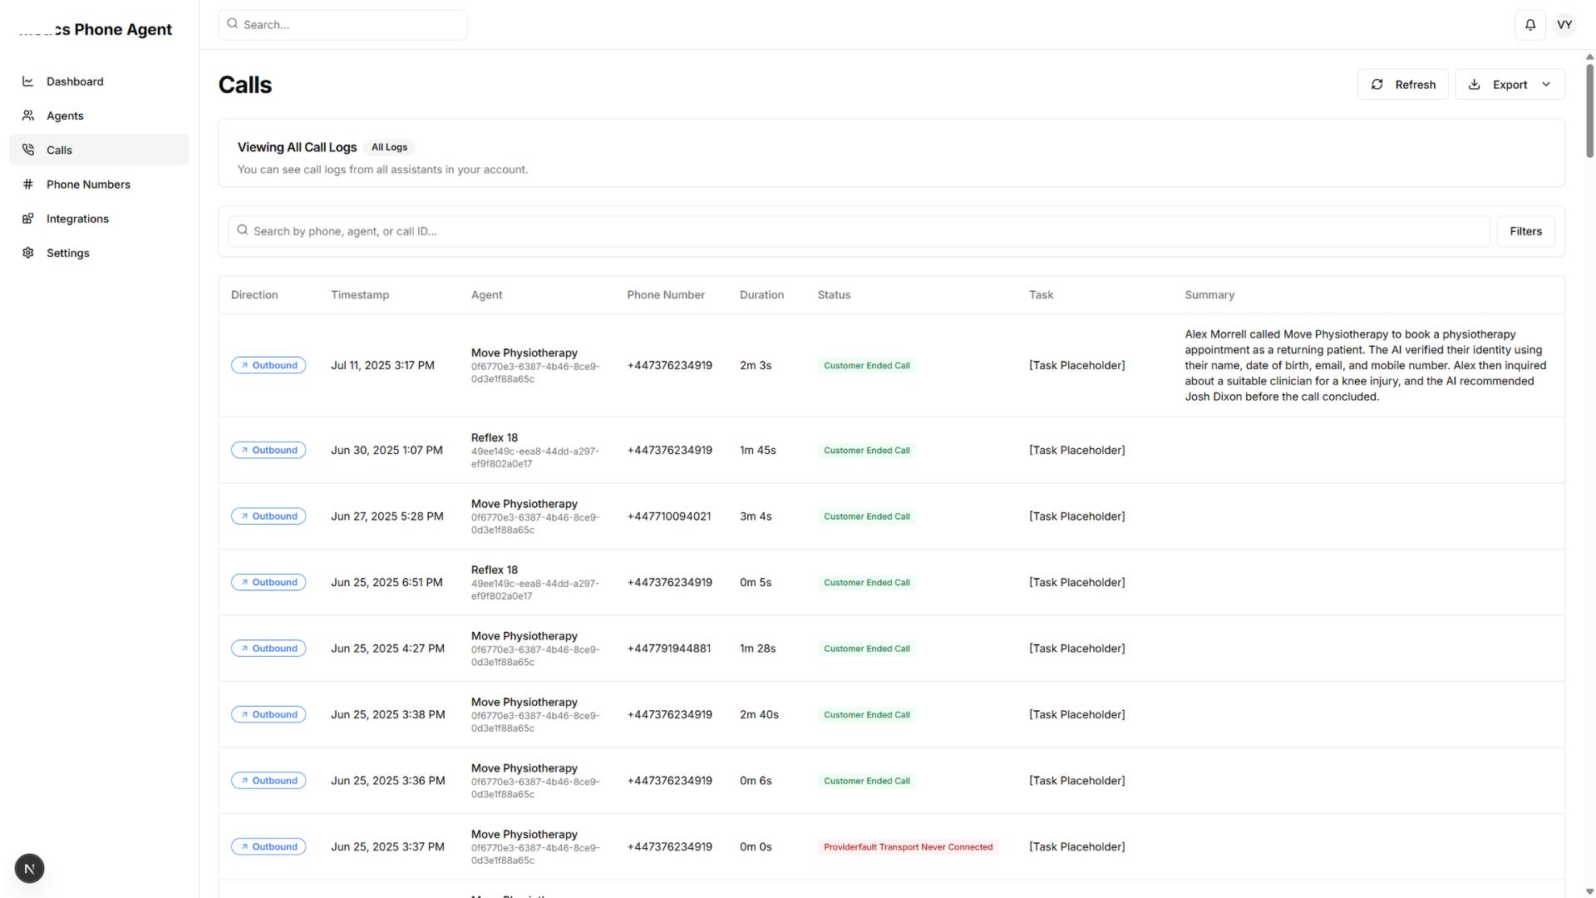Click phone number +447791944881

pos(669,649)
